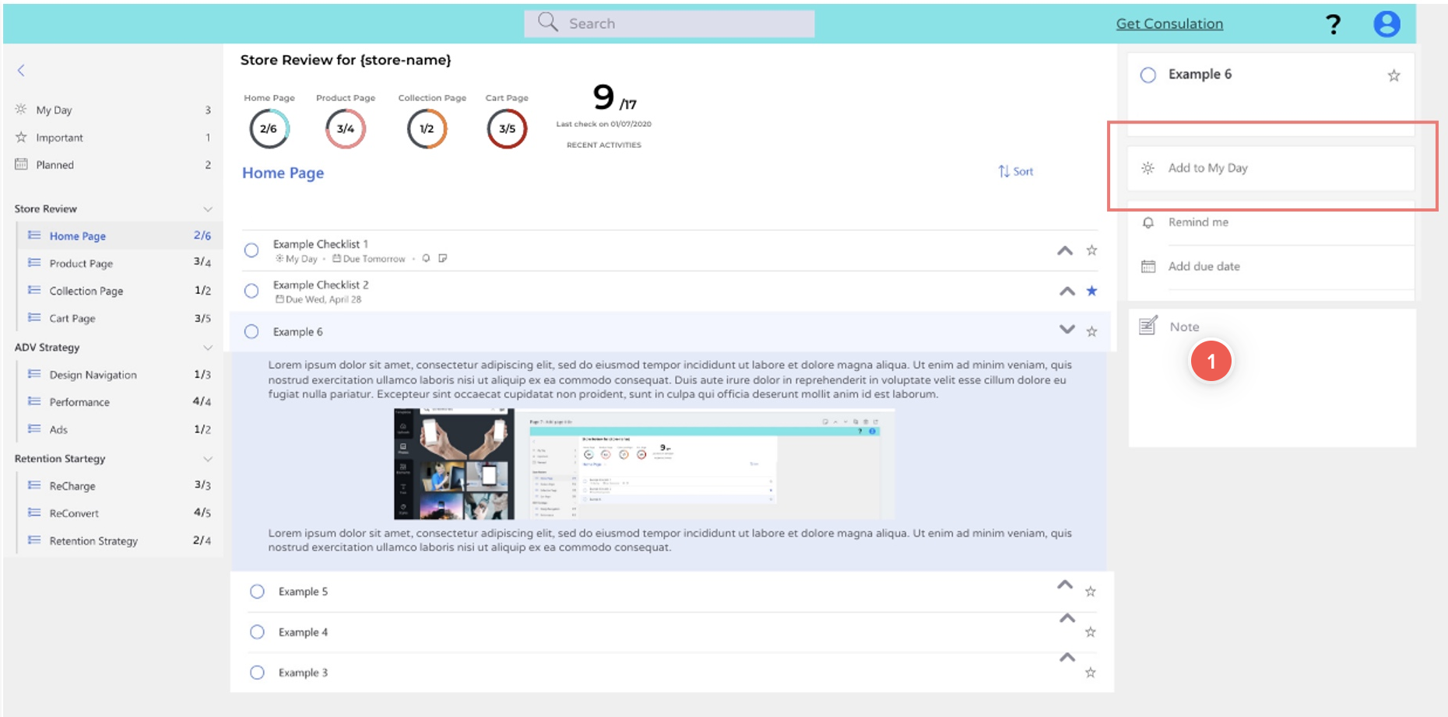Collapse the Store Review section
Viewport: 1448px width, 717px height.
coord(208,209)
